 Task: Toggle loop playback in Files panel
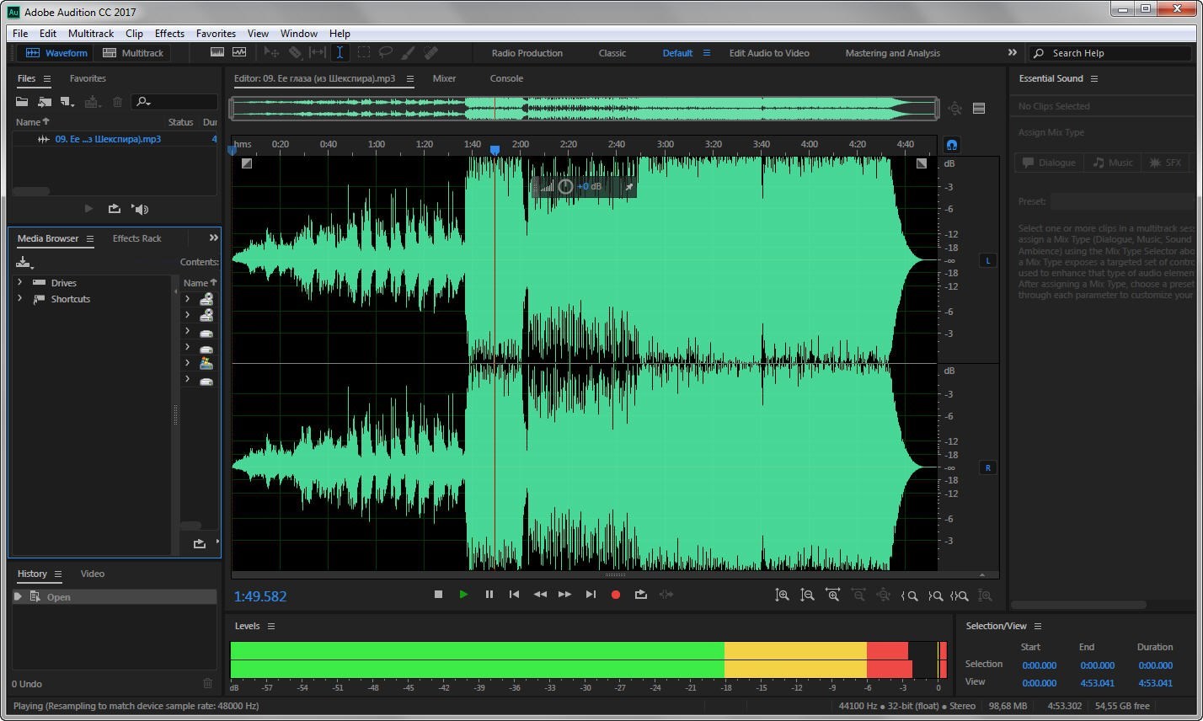(114, 209)
